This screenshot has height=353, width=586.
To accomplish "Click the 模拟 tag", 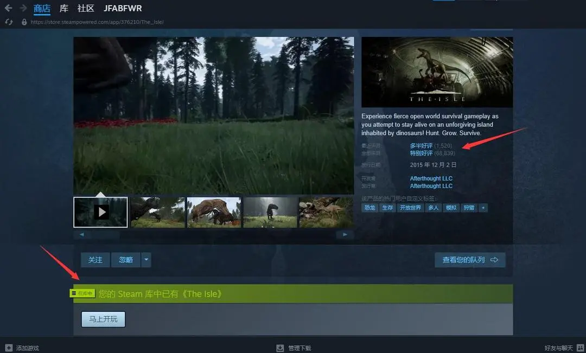I will (451, 208).
